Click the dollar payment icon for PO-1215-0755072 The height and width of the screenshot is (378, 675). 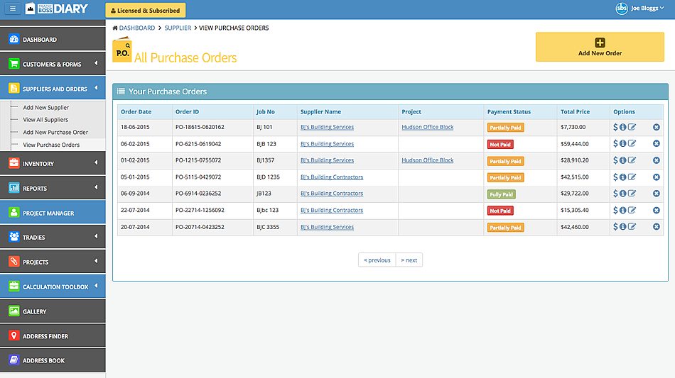coord(615,160)
